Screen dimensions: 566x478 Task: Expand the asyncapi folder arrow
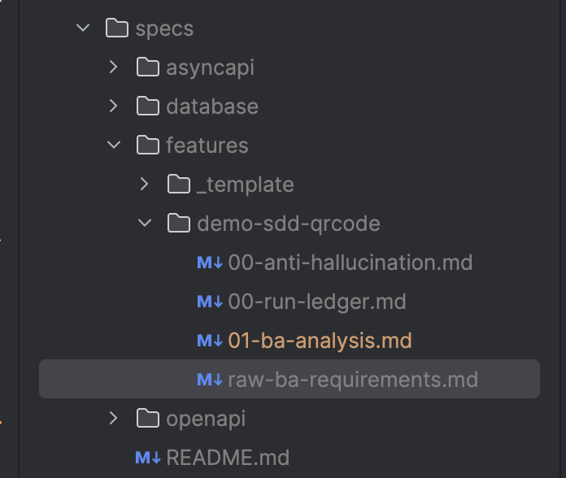click(114, 67)
